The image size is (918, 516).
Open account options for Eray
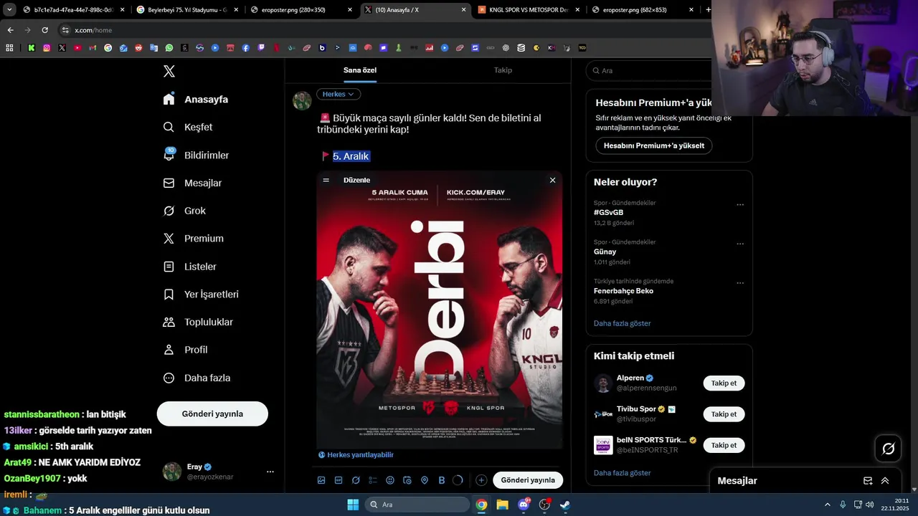click(x=270, y=472)
